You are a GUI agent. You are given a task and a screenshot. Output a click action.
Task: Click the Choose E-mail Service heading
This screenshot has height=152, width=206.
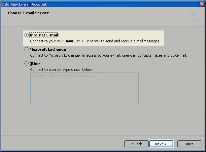(28, 13)
